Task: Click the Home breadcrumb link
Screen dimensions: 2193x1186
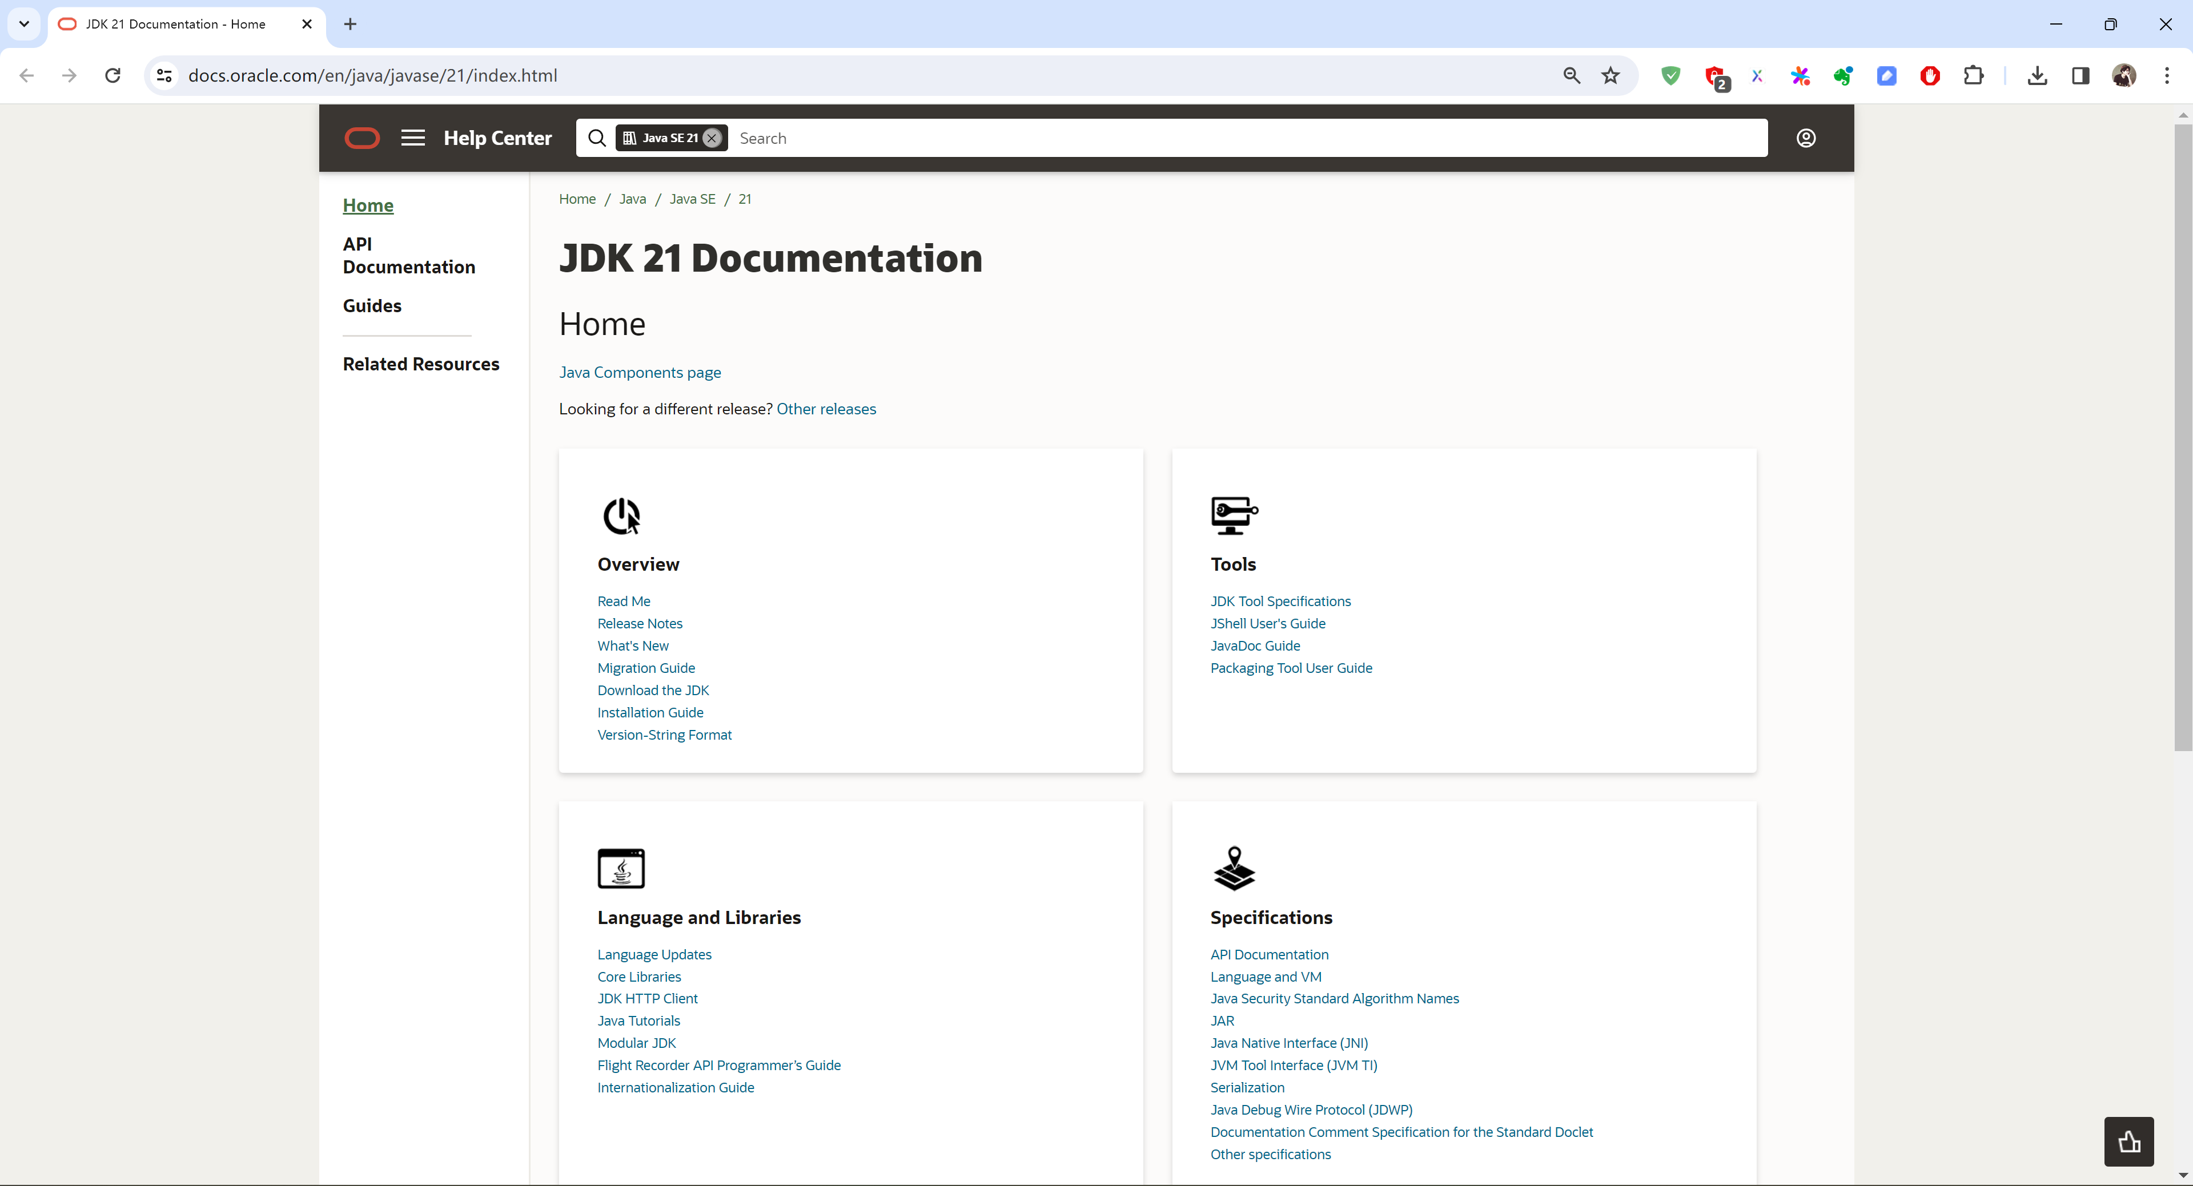Action: (x=577, y=199)
